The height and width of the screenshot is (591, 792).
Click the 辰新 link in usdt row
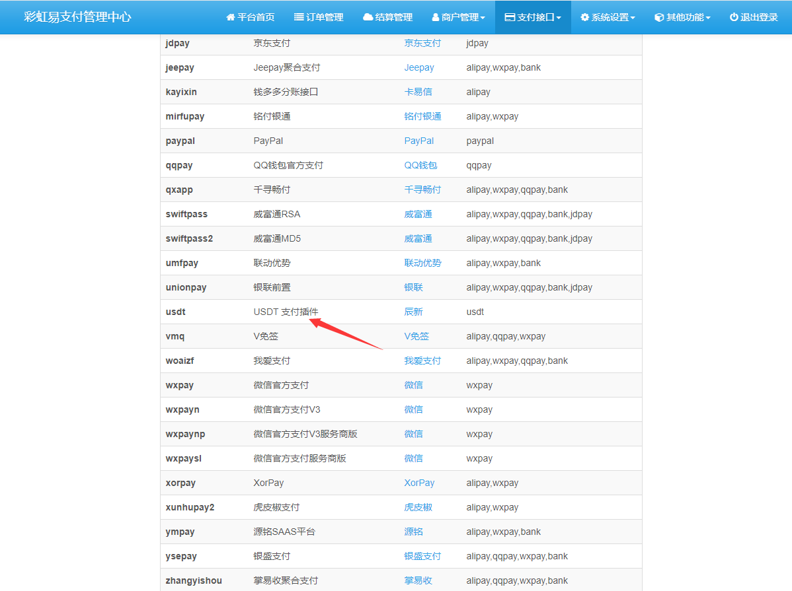point(413,312)
